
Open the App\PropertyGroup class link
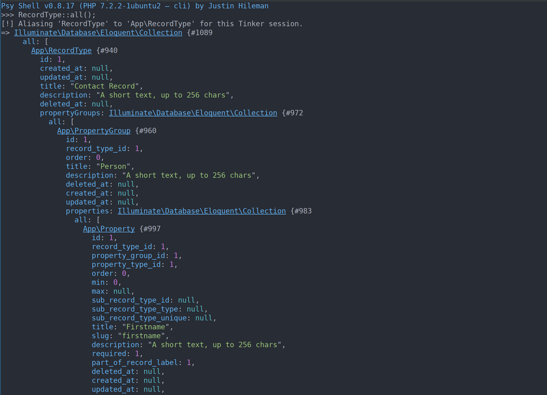(94, 130)
